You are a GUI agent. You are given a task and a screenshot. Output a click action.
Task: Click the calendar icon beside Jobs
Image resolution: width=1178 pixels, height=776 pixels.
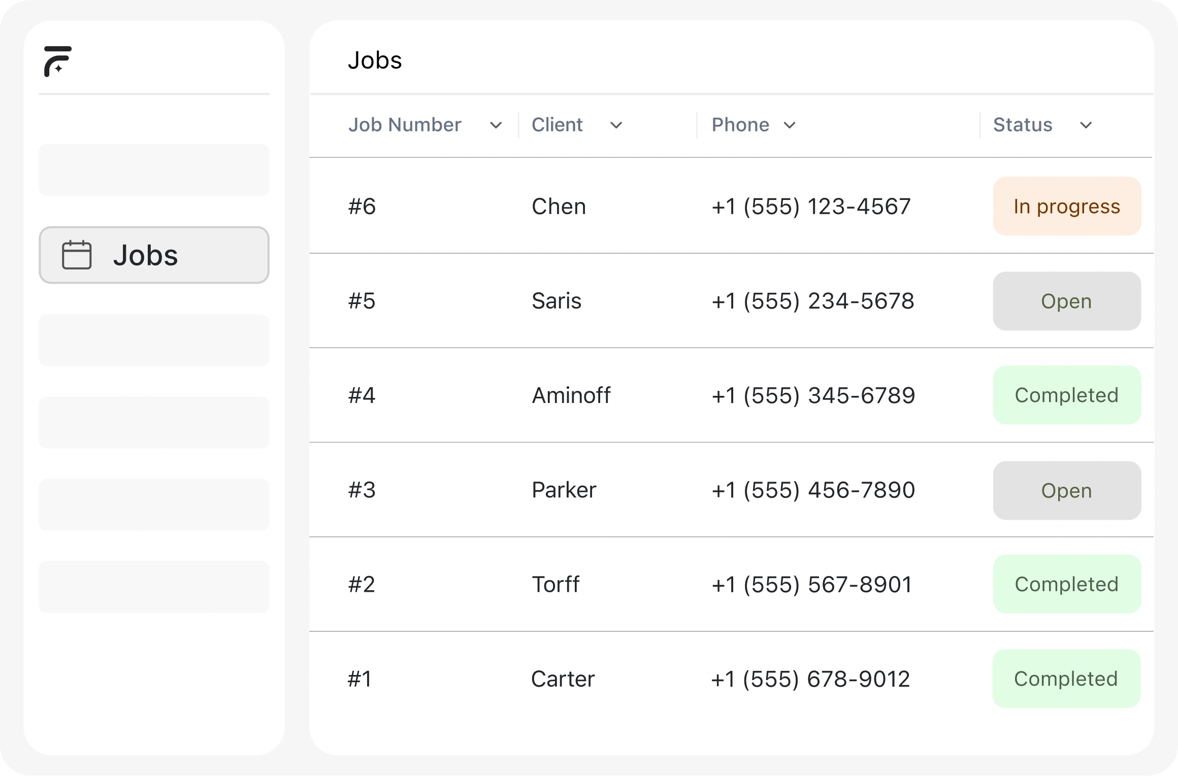77,255
